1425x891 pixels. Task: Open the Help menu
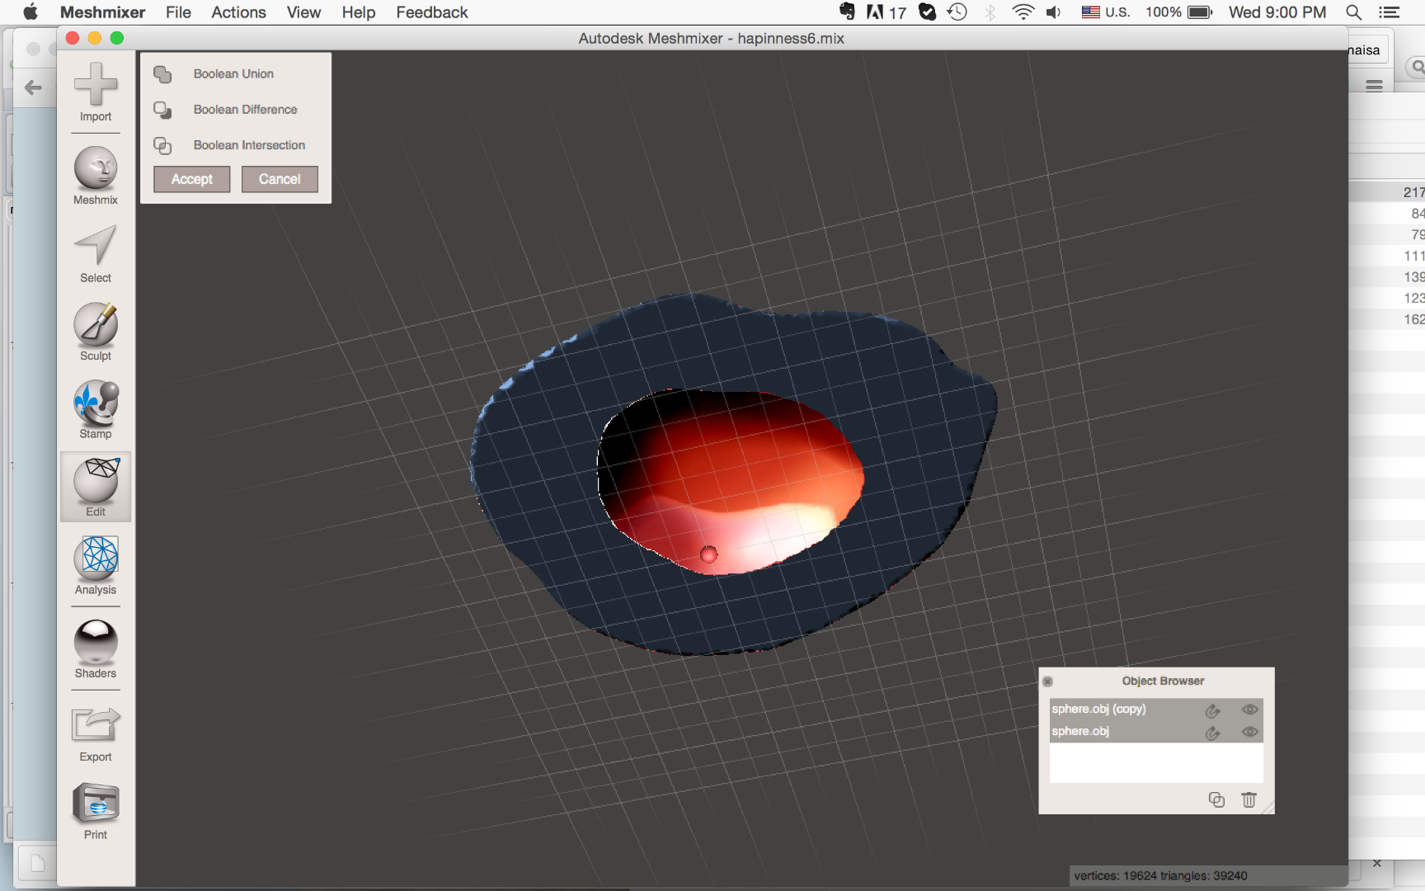click(x=359, y=12)
